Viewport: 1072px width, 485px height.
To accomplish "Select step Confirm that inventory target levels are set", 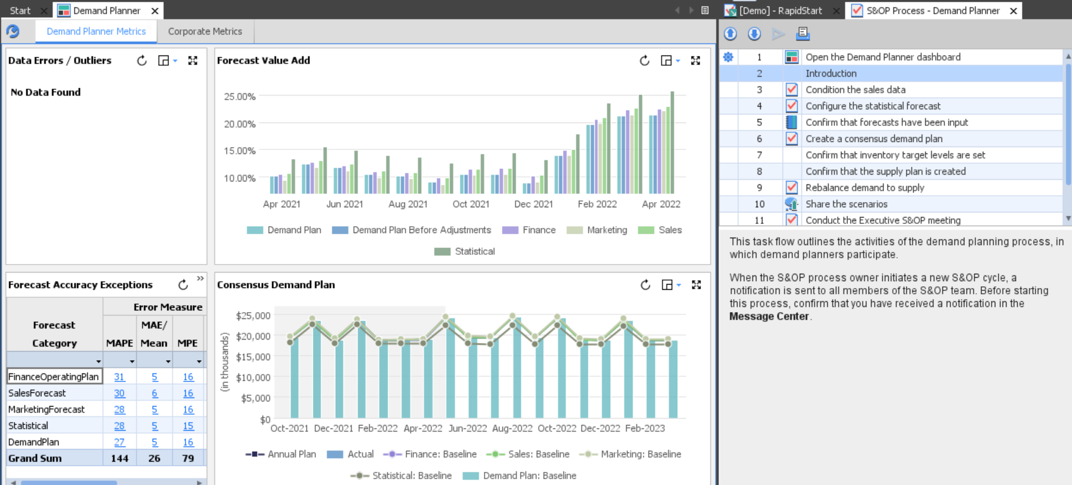I will coord(895,155).
